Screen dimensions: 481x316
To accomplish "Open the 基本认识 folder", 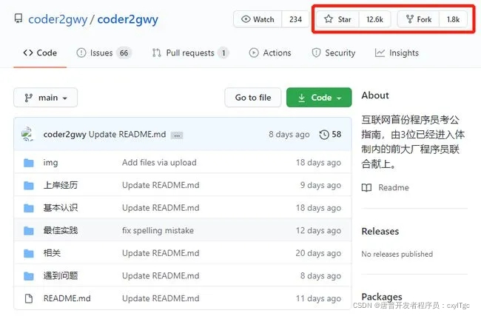I will coord(61,208).
